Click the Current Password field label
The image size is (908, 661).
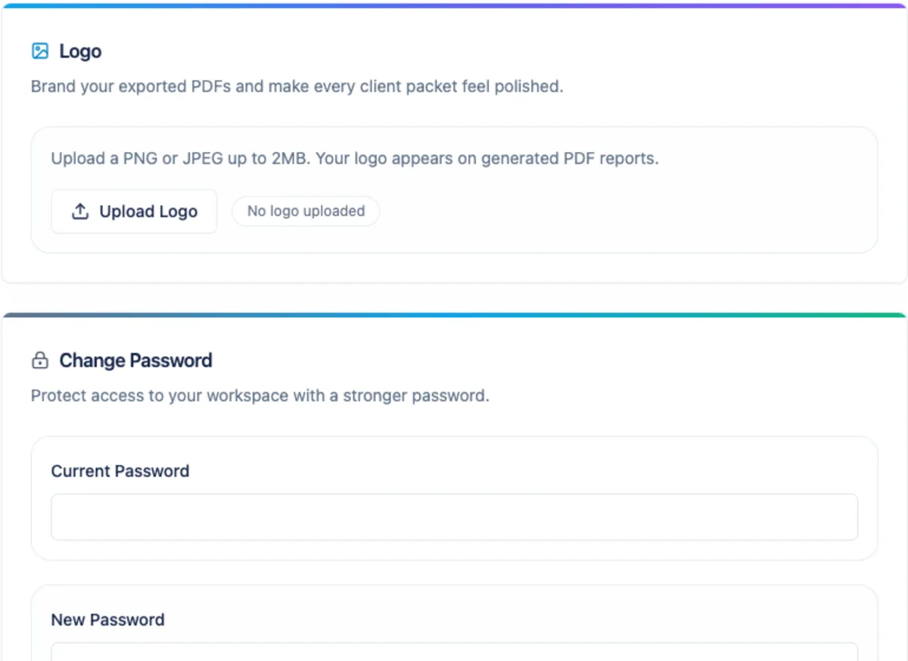click(120, 470)
